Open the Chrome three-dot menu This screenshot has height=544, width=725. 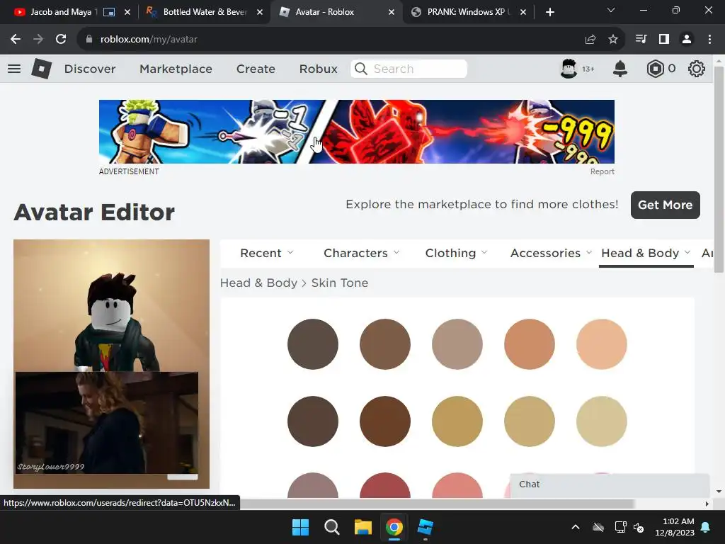[709, 40]
